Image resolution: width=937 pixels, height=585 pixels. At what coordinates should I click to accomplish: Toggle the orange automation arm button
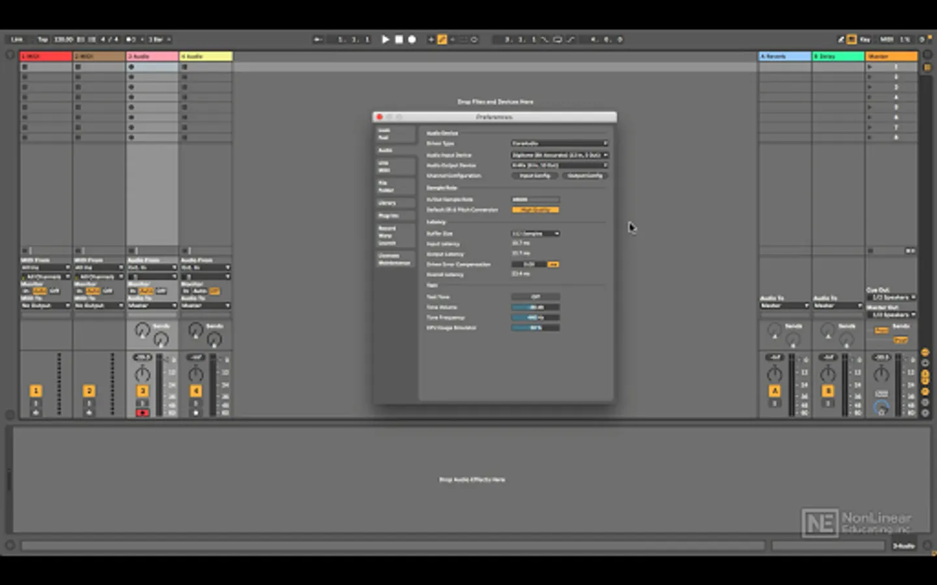tap(442, 40)
